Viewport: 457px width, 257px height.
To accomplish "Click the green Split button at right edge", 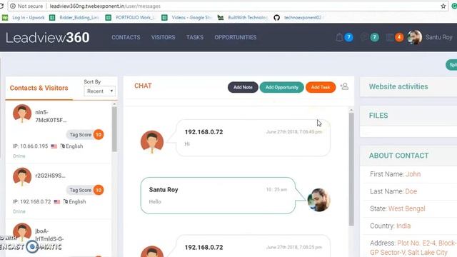I will point(451,65).
